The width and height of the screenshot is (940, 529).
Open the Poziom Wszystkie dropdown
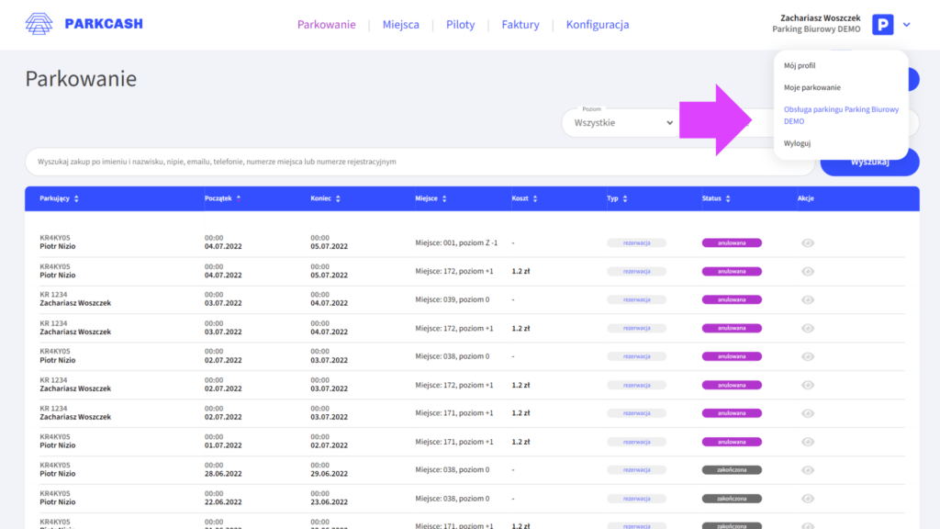click(621, 122)
